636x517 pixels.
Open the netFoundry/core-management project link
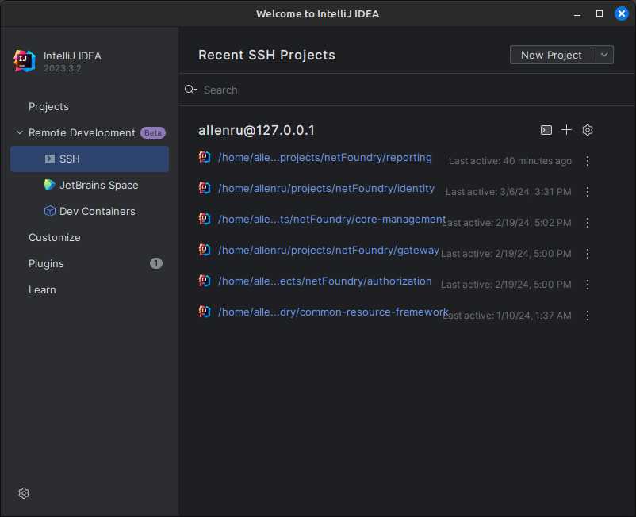coord(331,219)
